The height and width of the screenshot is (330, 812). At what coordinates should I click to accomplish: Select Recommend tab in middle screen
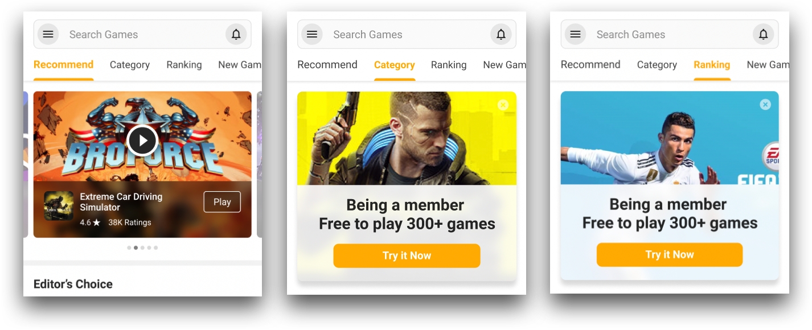pos(327,65)
